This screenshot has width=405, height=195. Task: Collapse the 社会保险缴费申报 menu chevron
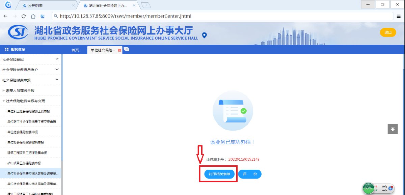click(57, 80)
